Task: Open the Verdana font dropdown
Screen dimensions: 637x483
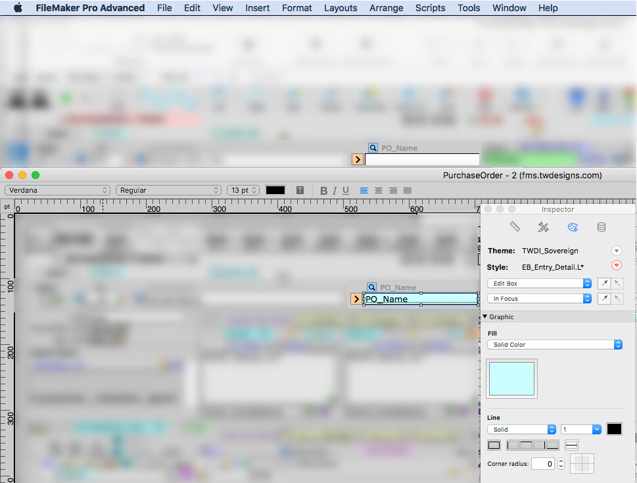Action: (x=57, y=190)
